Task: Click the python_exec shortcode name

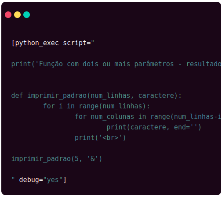Action: click(37, 43)
